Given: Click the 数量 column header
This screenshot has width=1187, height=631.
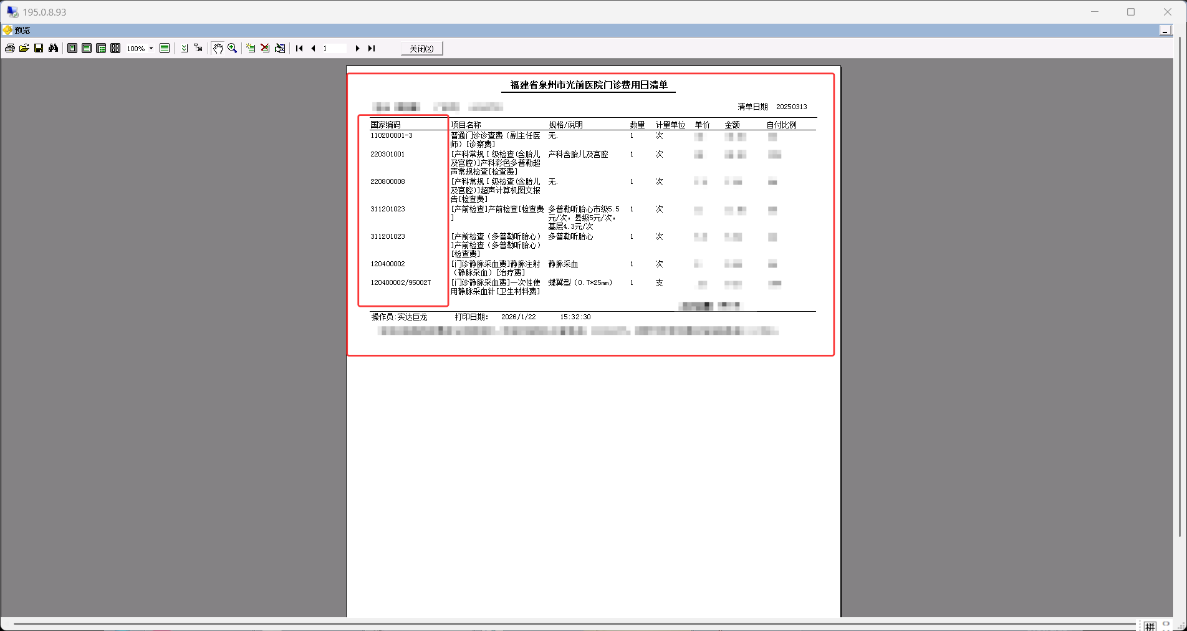Looking at the screenshot, I should [637, 125].
